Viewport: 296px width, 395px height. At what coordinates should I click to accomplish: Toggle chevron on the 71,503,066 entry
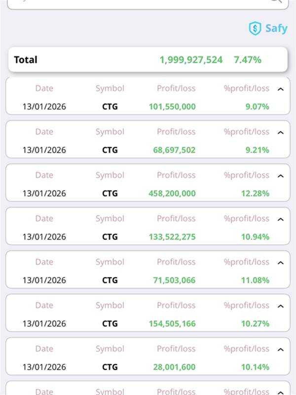pos(281,263)
